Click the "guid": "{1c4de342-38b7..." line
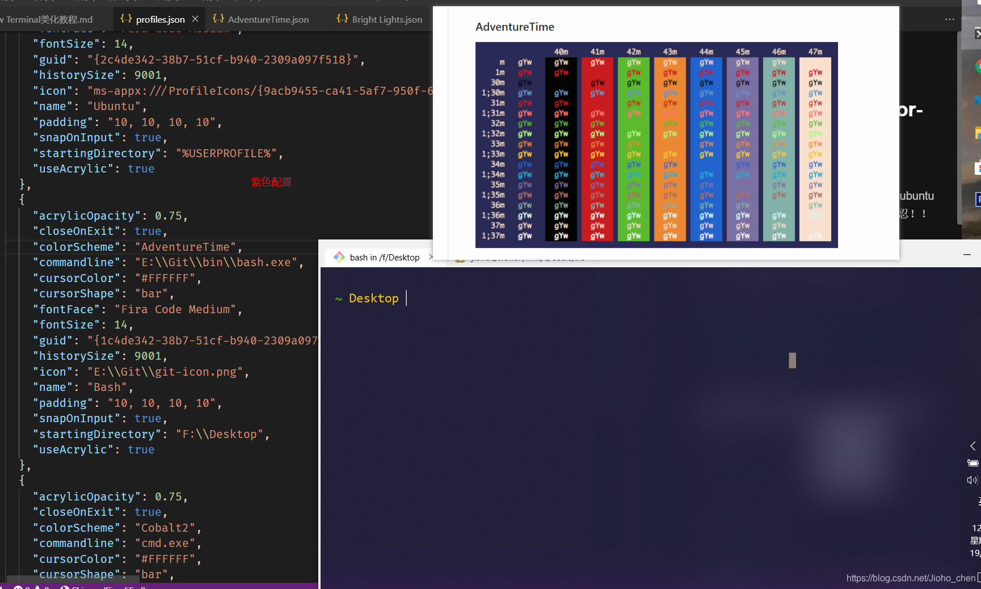 [175, 341]
